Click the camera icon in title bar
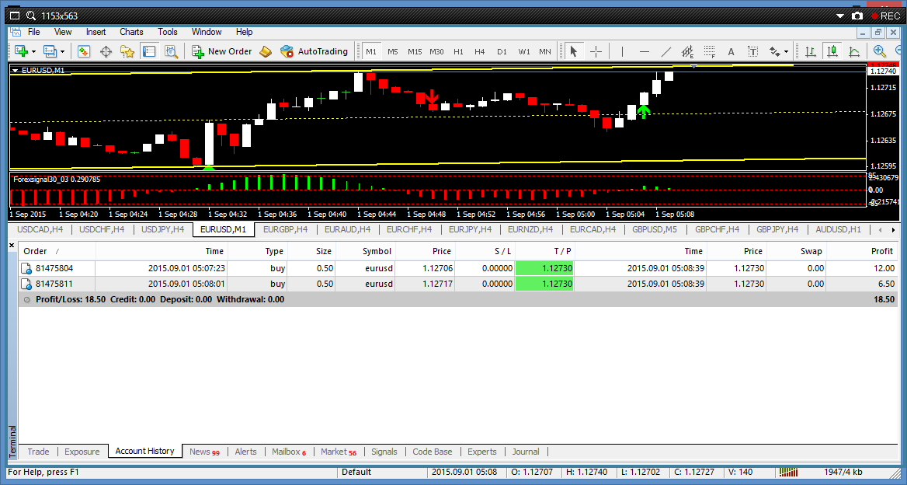Screen dimensions: 907x485 tap(857, 16)
